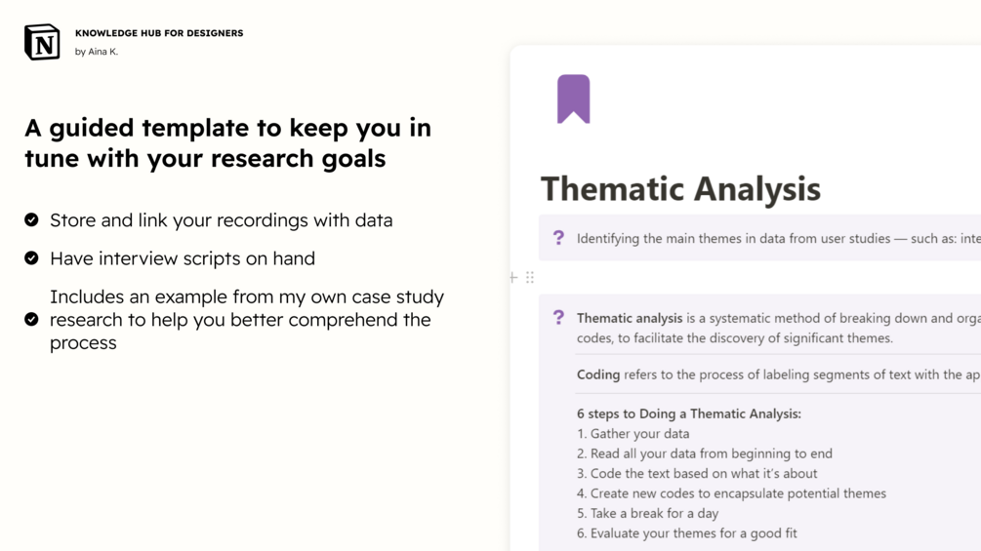Click the question mark icon beside 'Thematic analysis is'
This screenshot has width=981, height=551.
coord(558,318)
